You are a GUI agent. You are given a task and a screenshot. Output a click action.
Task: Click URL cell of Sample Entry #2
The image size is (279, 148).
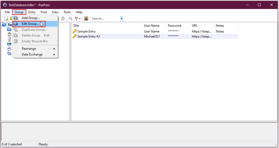click(202, 36)
